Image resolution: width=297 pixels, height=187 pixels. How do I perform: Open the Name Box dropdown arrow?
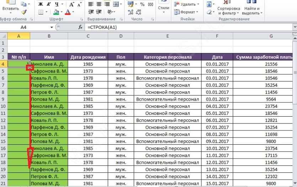click(52, 27)
